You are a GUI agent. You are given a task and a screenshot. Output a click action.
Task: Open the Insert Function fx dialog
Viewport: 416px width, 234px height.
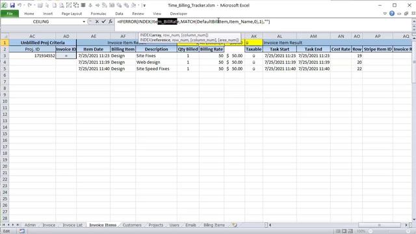point(110,21)
